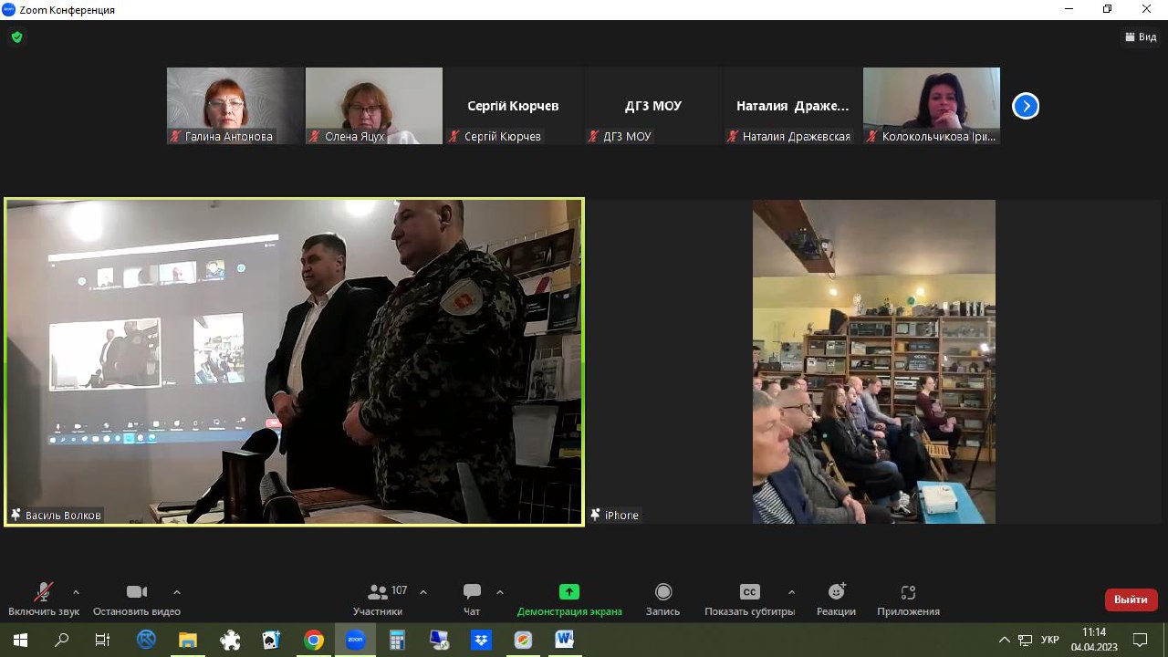The width and height of the screenshot is (1168, 657).
Task: Open the clock and calendar flyout
Action: [x=1094, y=640]
